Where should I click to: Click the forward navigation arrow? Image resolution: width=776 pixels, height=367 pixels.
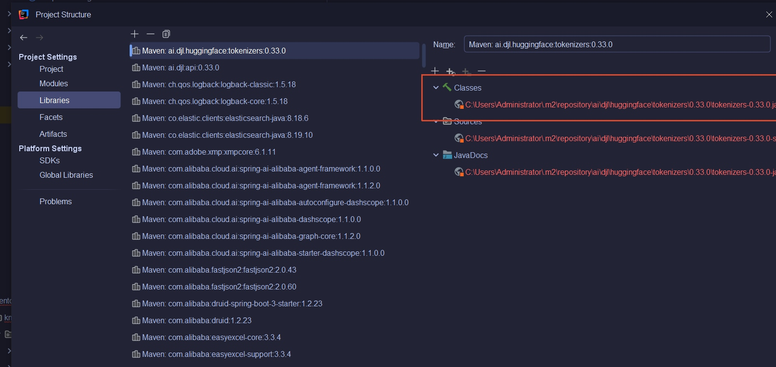(40, 38)
